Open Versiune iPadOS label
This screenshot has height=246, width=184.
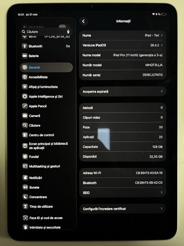click(94, 45)
